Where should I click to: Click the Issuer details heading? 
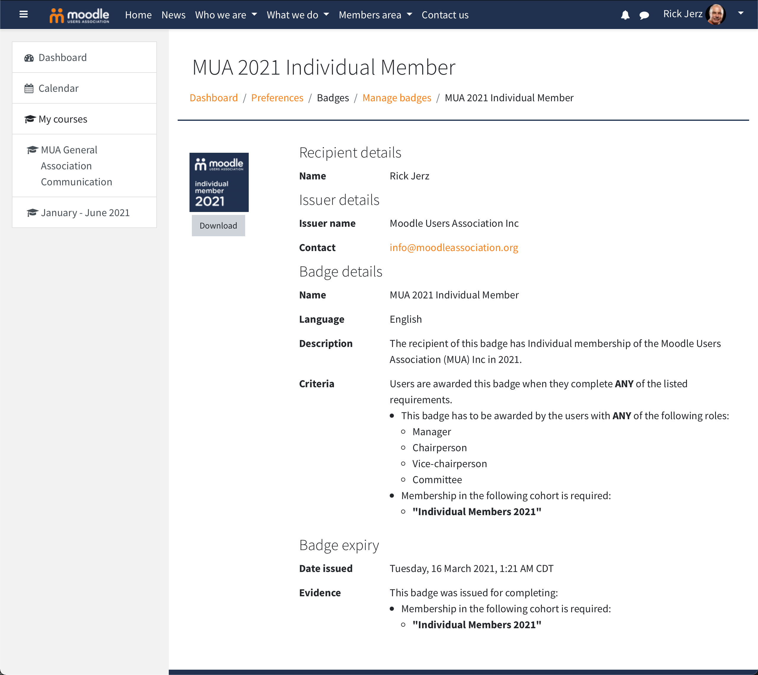(x=339, y=200)
